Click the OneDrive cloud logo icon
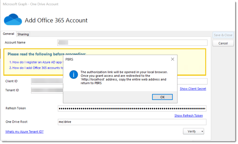238x144 pixels. coord(13,20)
